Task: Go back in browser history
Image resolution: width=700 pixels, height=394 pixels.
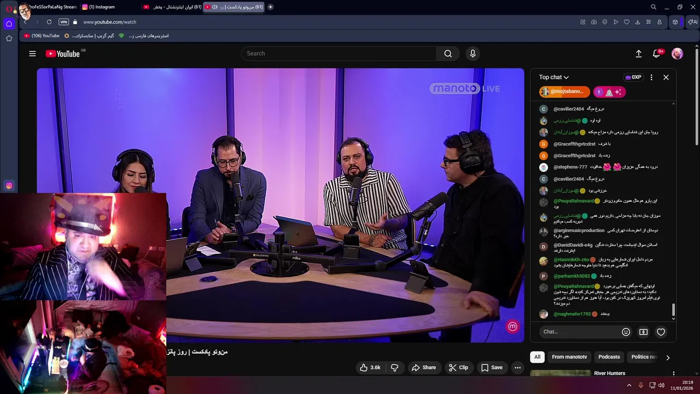Action: click(25, 22)
